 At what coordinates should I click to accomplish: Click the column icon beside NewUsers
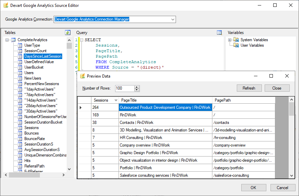pos(20,78)
